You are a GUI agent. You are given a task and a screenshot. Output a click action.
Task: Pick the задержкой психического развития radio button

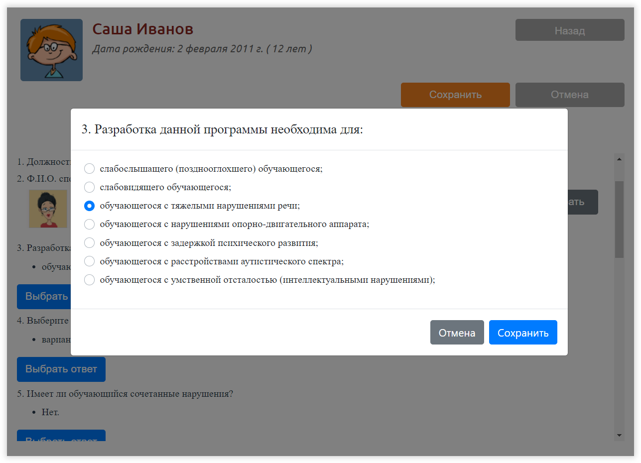click(90, 243)
